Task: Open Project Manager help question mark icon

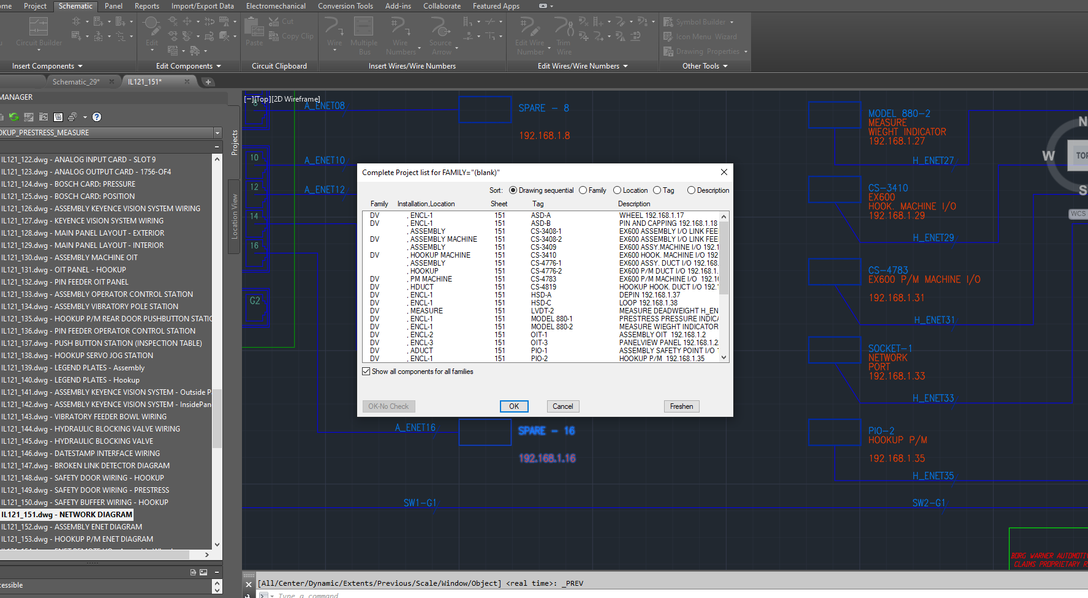Action: click(x=97, y=117)
